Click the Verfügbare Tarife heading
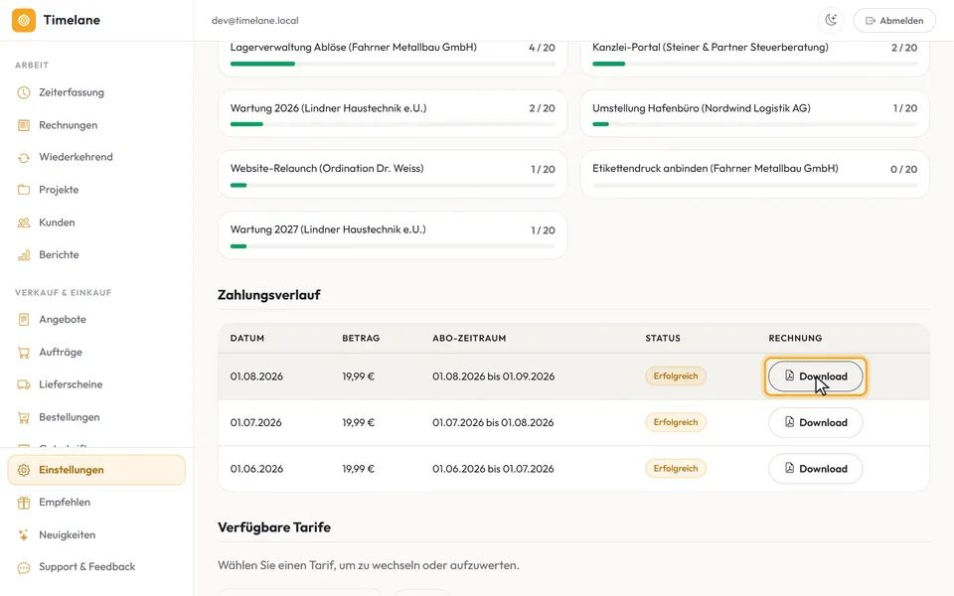 pos(274,527)
